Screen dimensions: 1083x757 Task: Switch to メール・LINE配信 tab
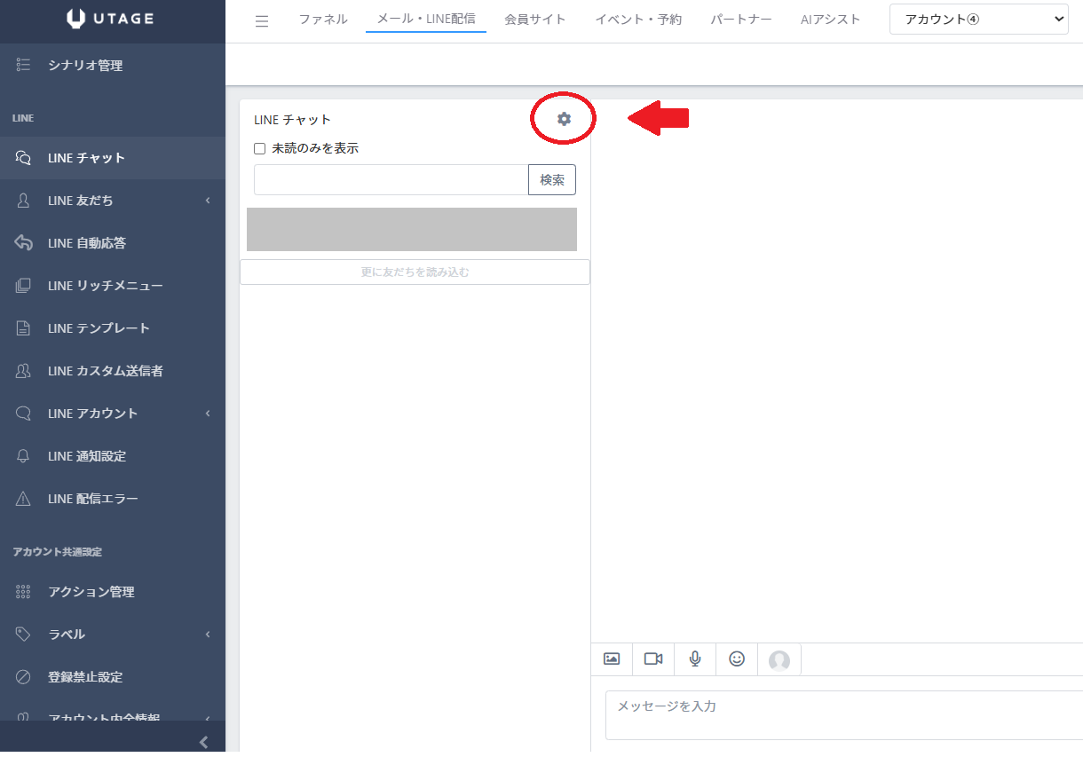click(426, 18)
